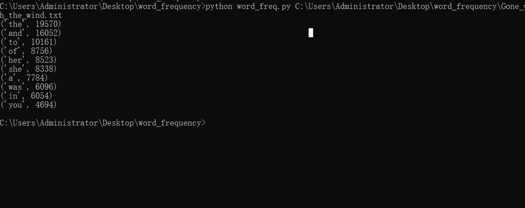Click the output line for 'her', 8523
525x208 pixels.
[29, 60]
